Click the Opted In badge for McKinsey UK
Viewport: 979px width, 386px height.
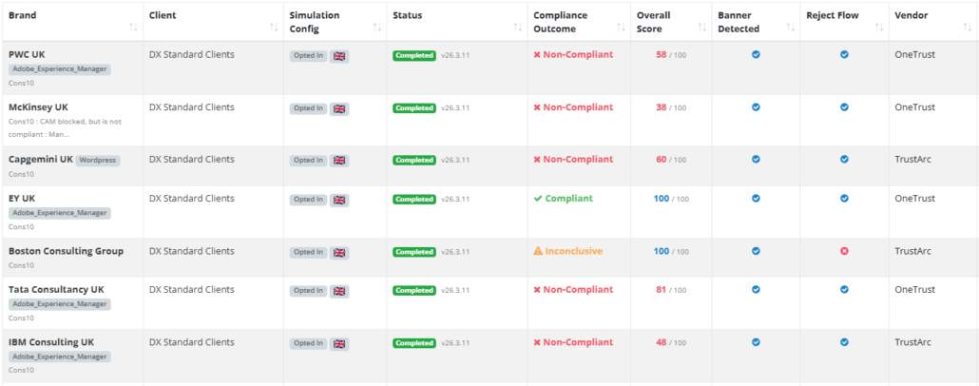tap(307, 108)
